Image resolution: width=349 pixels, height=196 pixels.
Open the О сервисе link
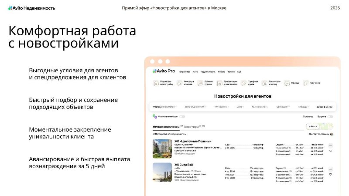pyautogui.click(x=308, y=116)
